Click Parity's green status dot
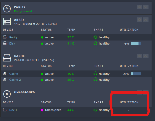Screen dimensions: 155x121 [42, 37]
